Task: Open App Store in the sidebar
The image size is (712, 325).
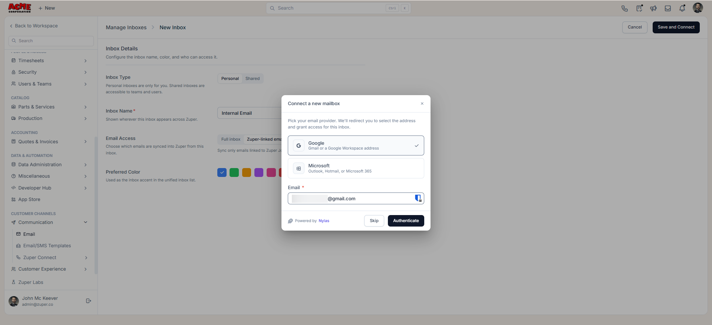Action: pyautogui.click(x=29, y=199)
